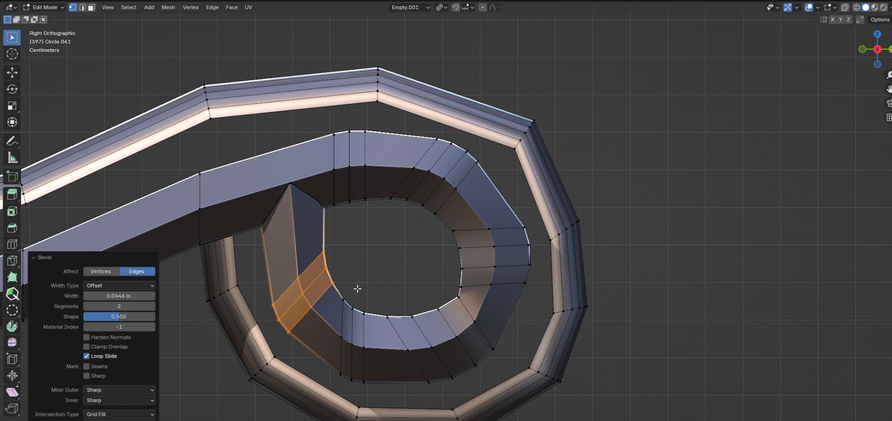Toggle proportional editing
Screen dimensions: 892x421
coord(483,7)
